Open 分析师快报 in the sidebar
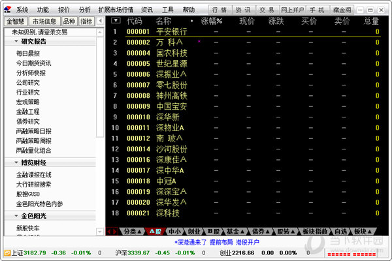The height and width of the screenshot is (261, 392). tap(31, 72)
